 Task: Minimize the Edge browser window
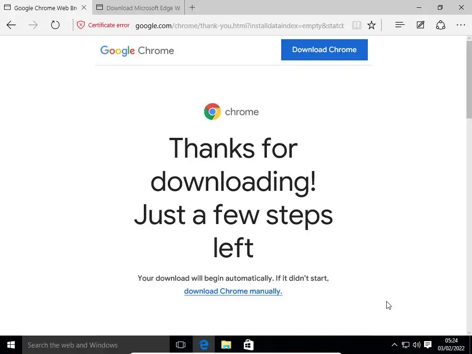(x=419, y=7)
